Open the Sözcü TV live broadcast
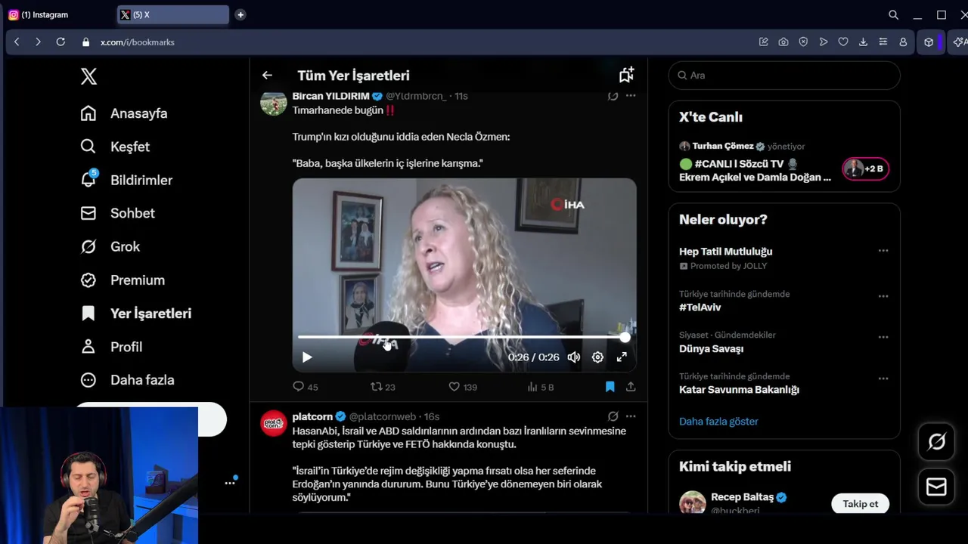 coord(756,170)
